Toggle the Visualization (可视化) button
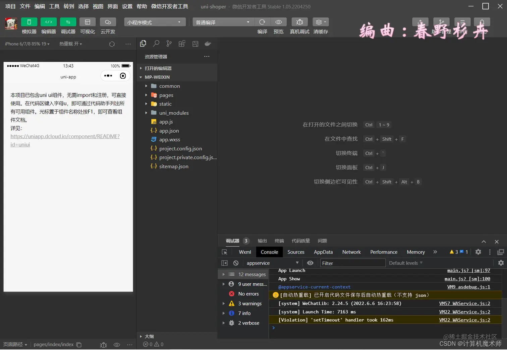 88,22
